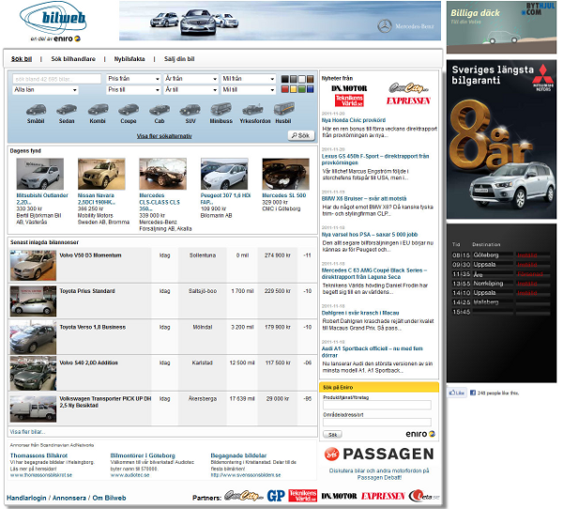The image size is (563, 509).
Task: Open Mitsubishi Outlander thumbnail in Dagens fynd
Action: click(40, 174)
